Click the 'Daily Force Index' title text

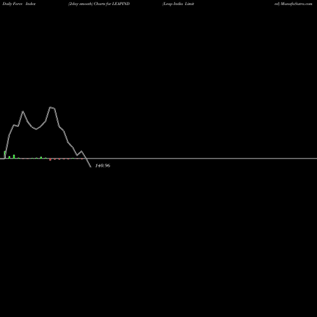tap(19, 4)
